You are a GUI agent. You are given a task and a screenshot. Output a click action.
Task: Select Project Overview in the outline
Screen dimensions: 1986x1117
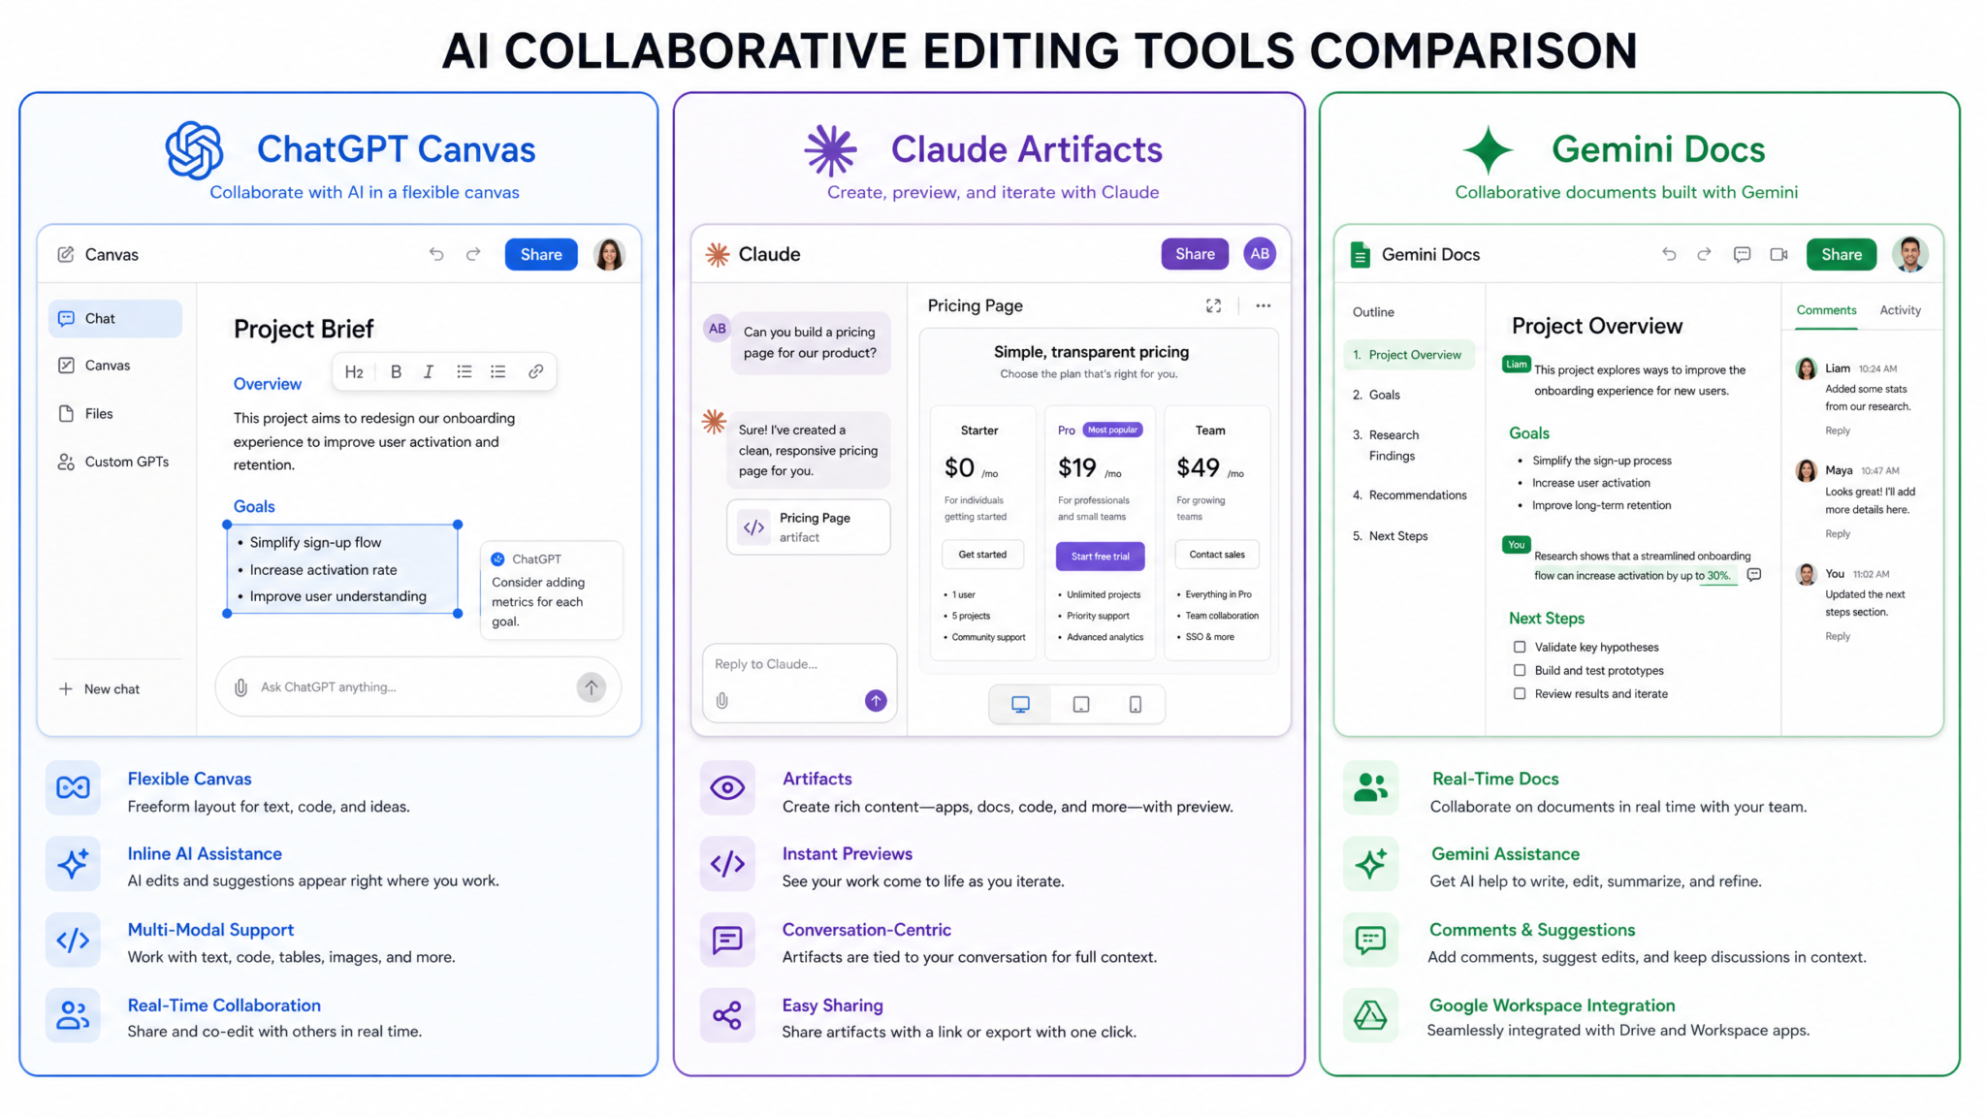pos(1410,355)
